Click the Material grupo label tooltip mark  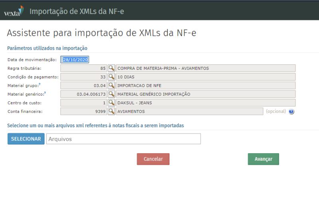(x=40, y=84)
